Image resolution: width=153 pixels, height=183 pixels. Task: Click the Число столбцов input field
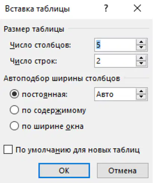(115, 45)
